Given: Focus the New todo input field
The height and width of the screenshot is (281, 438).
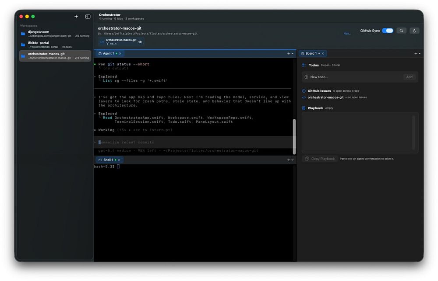Looking at the screenshot, I should (x=356, y=77).
